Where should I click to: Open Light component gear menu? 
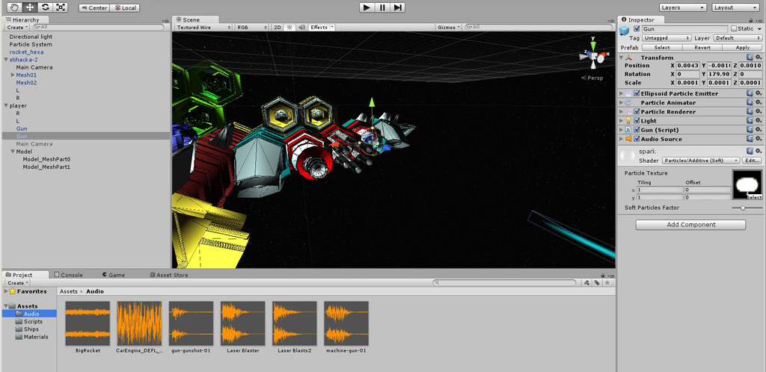tap(759, 120)
